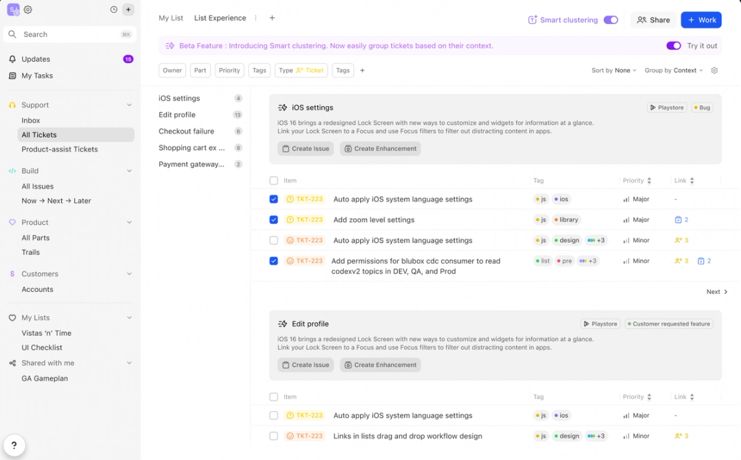The width and height of the screenshot is (741, 460).
Task: Open Product-assist Tickets in sidebar
Action: [60, 149]
